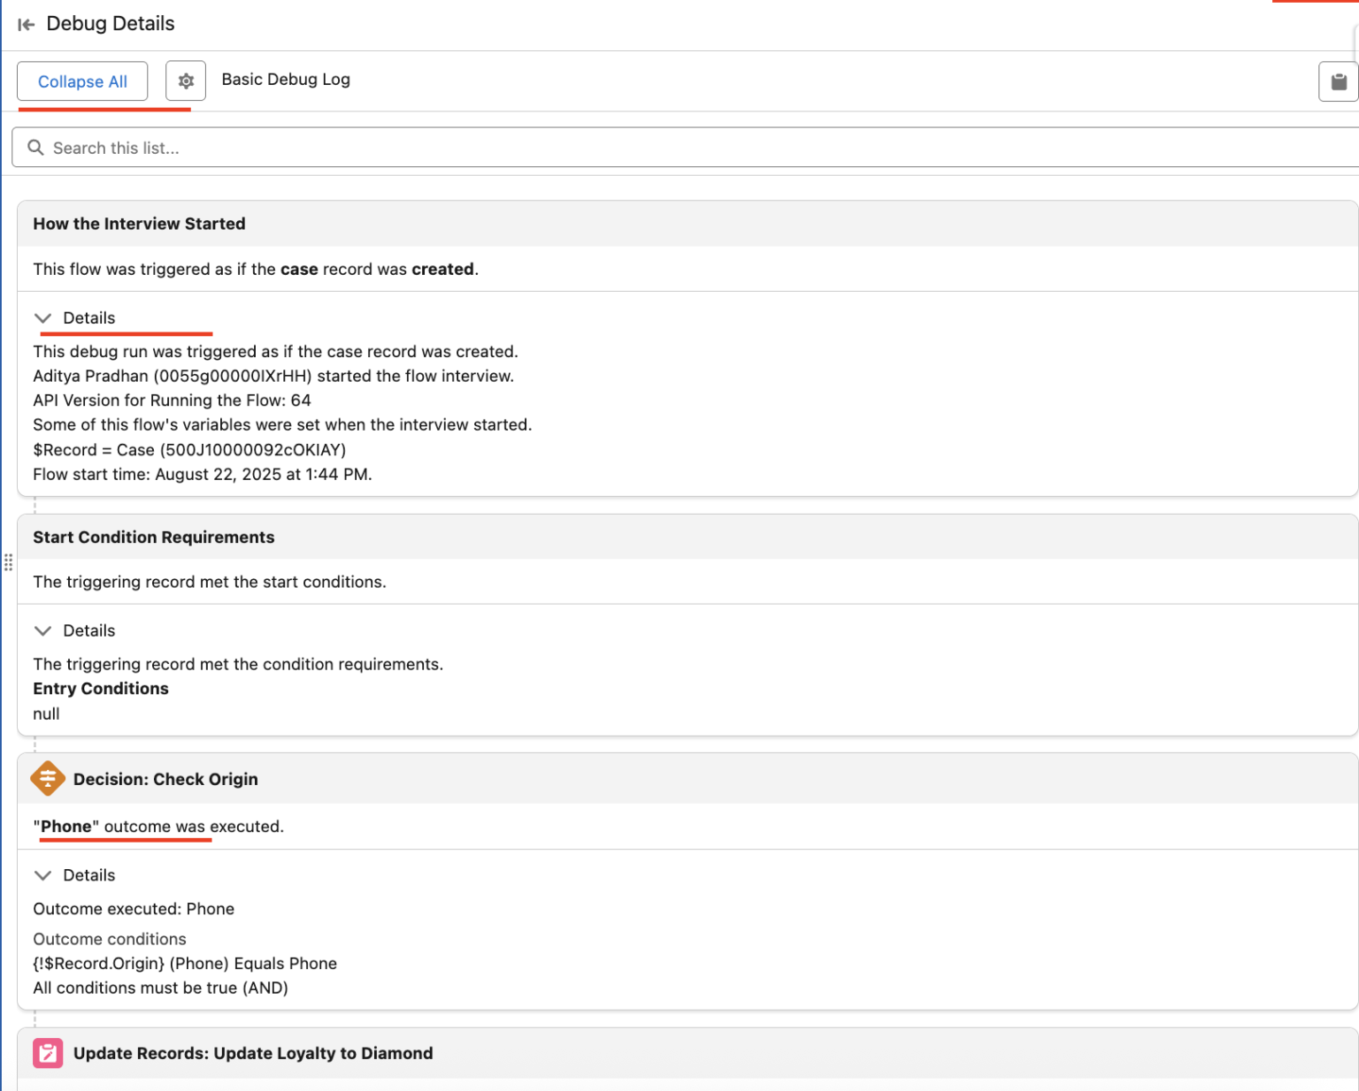Select the Decision: Check Origin header
The image size is (1359, 1091).
(165, 779)
